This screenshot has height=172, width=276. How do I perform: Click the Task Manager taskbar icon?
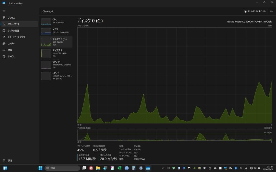click(x=148, y=168)
